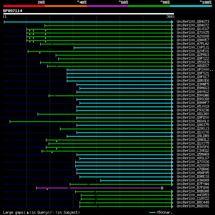Screen dimensions: 215x215
Task: Open the UniRef100_Q84U72 hit label
Action: click(x=193, y=25)
